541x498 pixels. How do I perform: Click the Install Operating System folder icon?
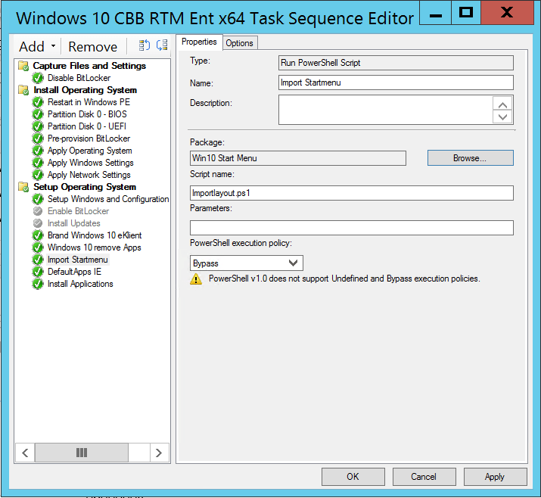[x=23, y=90]
